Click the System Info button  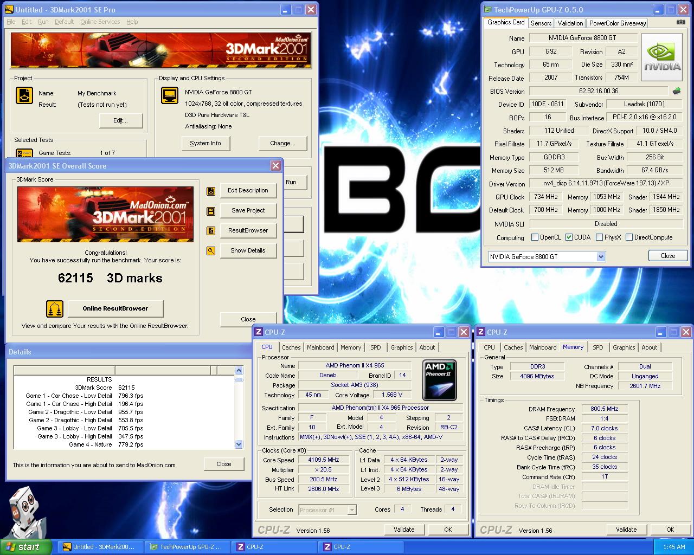point(205,143)
